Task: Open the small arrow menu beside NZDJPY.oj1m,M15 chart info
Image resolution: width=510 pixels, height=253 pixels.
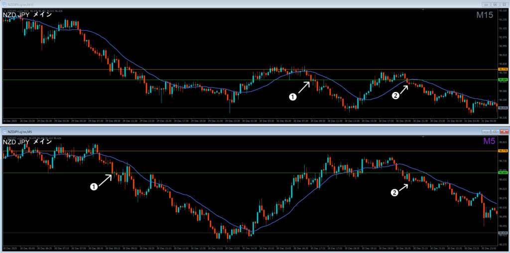Action: [4, 11]
